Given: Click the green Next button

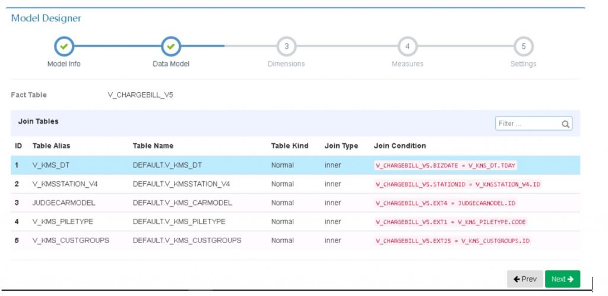Looking at the screenshot, I should click(x=562, y=279).
